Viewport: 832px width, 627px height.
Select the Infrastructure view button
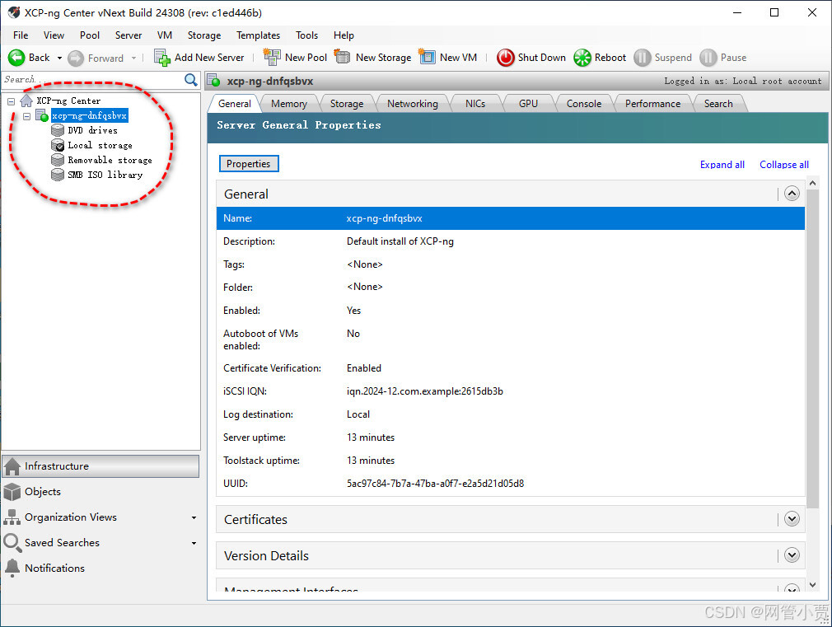click(x=100, y=466)
